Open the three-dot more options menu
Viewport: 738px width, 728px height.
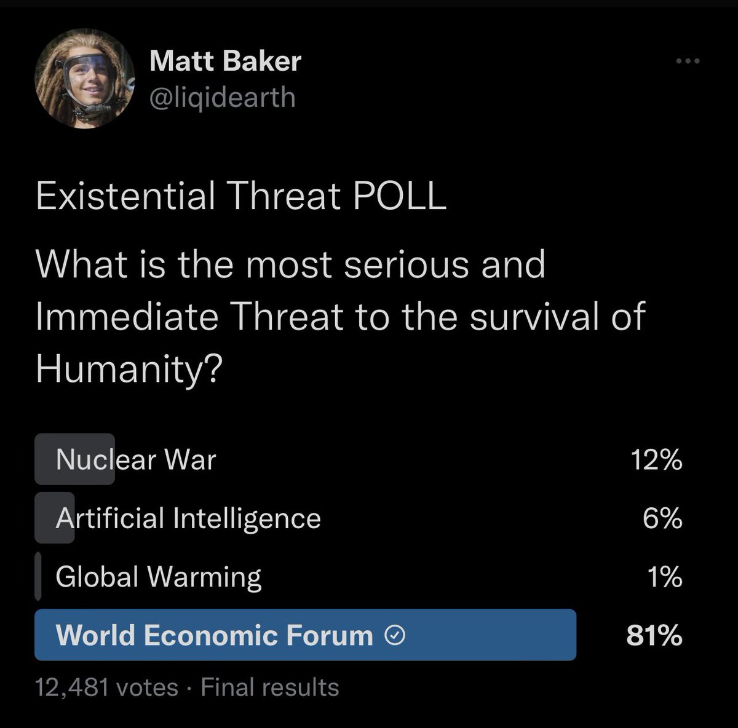coord(688,61)
